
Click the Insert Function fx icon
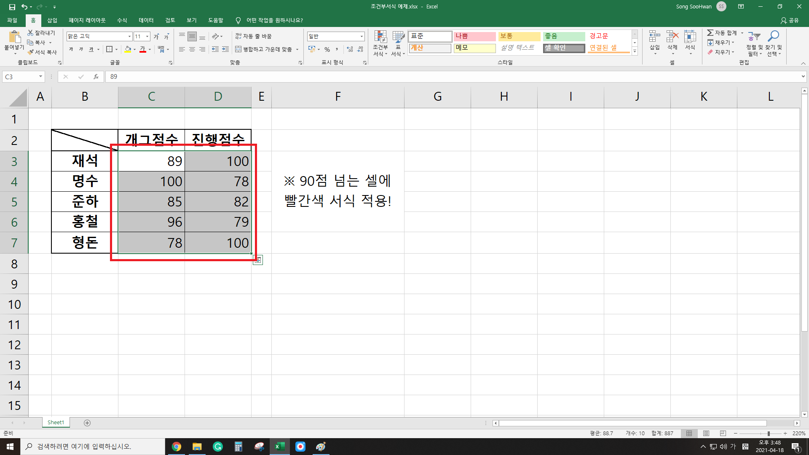coord(96,77)
